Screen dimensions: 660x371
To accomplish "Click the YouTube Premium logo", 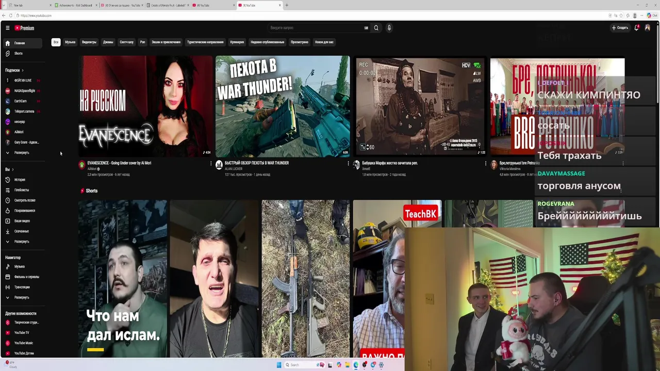I will click(24, 28).
